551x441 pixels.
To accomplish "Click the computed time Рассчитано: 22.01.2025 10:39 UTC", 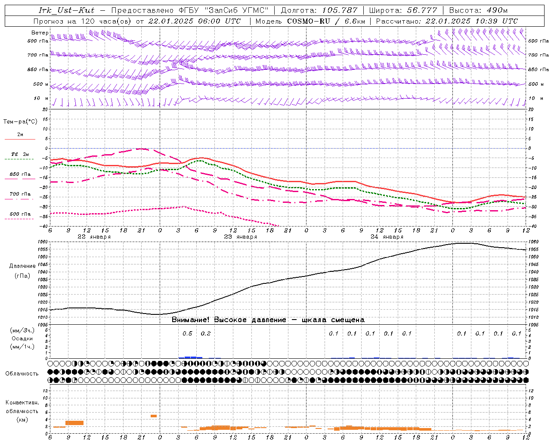I will (x=447, y=21).
